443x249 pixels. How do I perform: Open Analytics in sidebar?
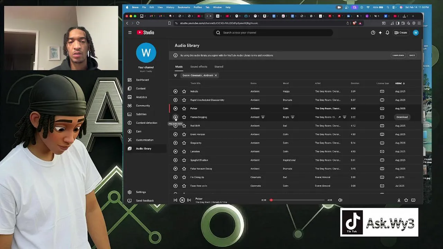click(145, 97)
